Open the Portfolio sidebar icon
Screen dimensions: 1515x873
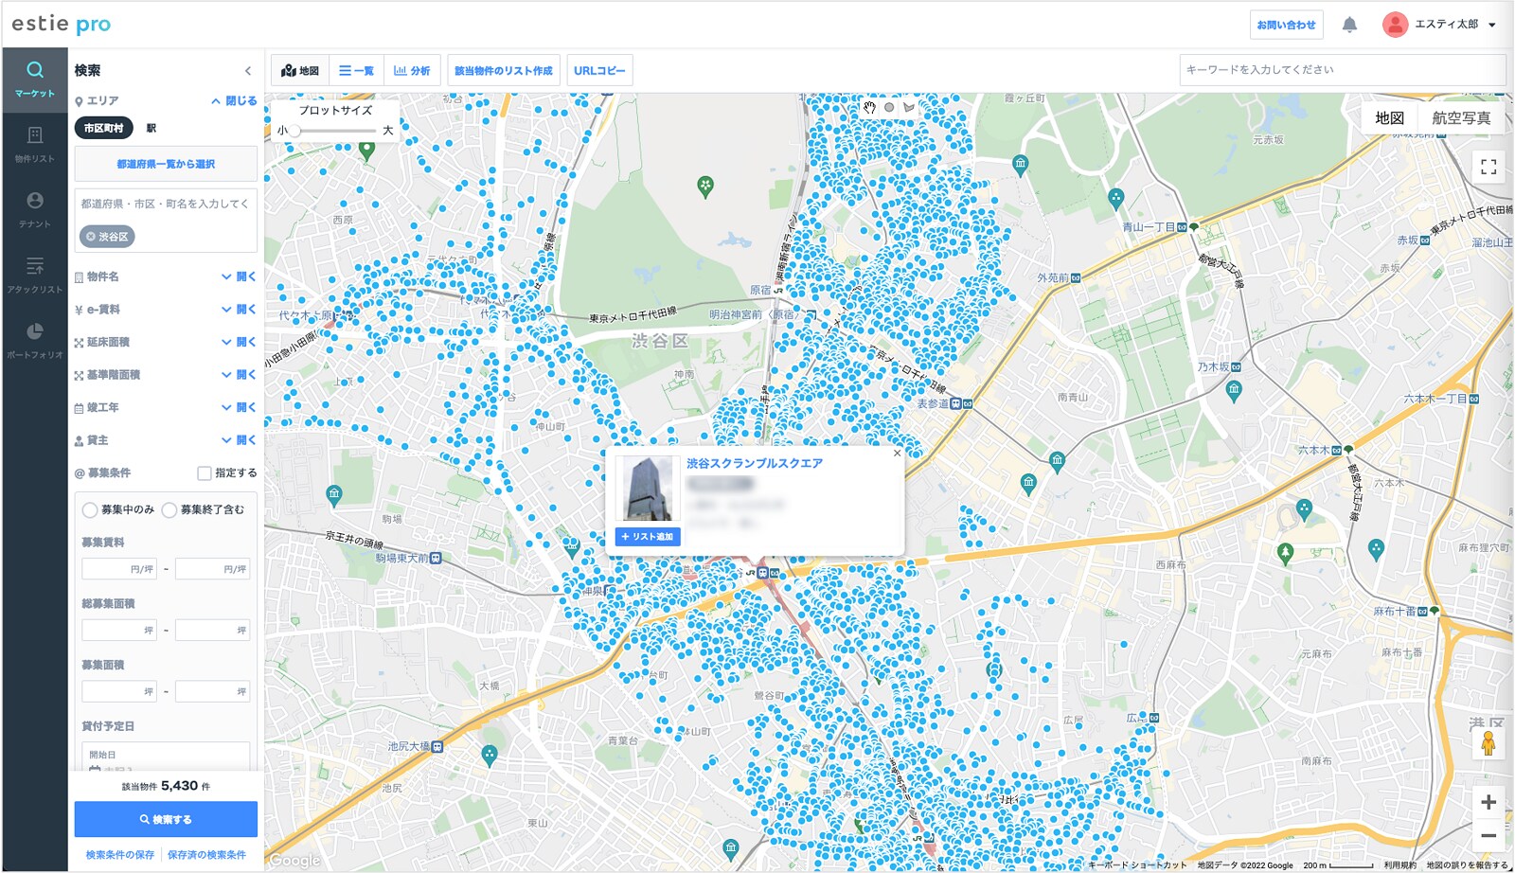35,340
